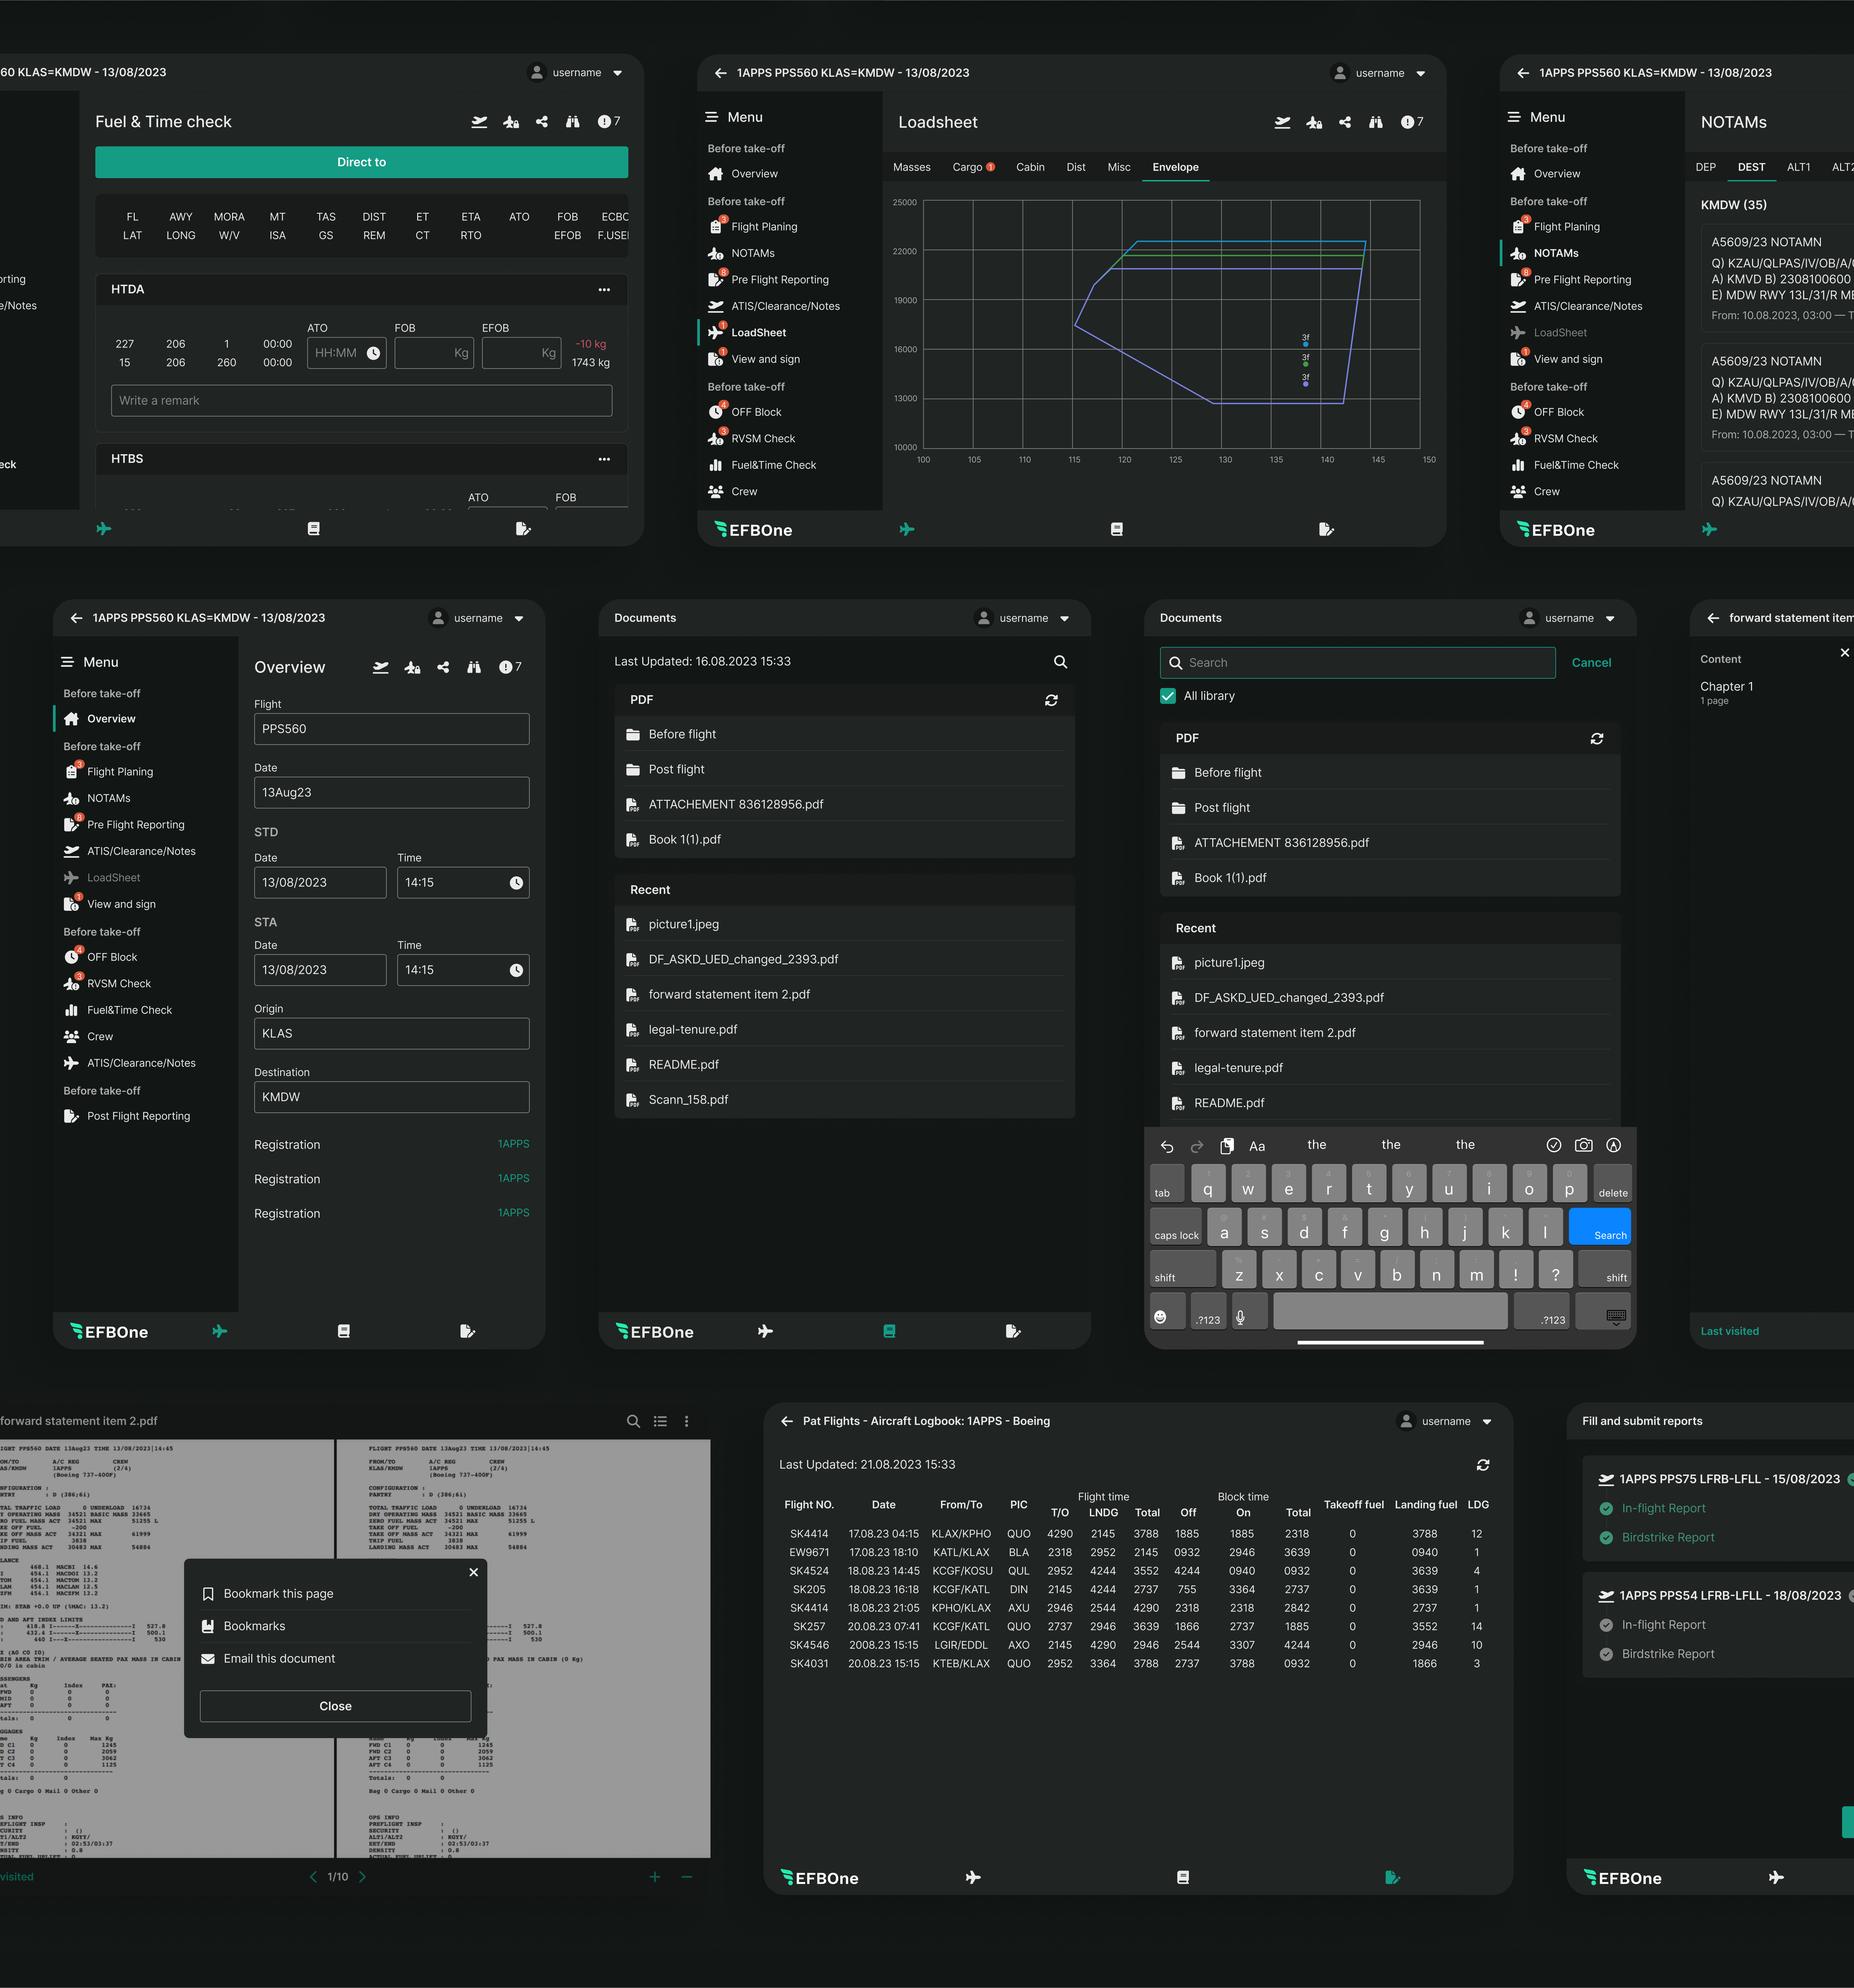The width and height of the screenshot is (1854, 1988).
Task: Click camera icon on keyboard toolbar
Action: (1584, 1145)
